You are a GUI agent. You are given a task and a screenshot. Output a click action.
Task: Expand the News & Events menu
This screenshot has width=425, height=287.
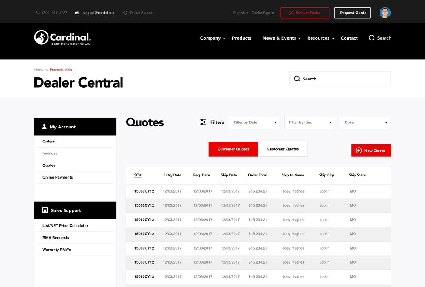click(281, 38)
